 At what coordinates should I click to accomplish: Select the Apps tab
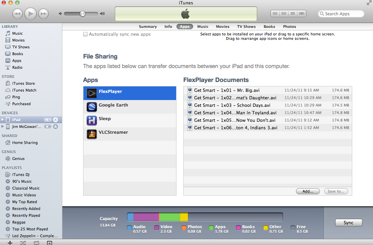(x=185, y=27)
